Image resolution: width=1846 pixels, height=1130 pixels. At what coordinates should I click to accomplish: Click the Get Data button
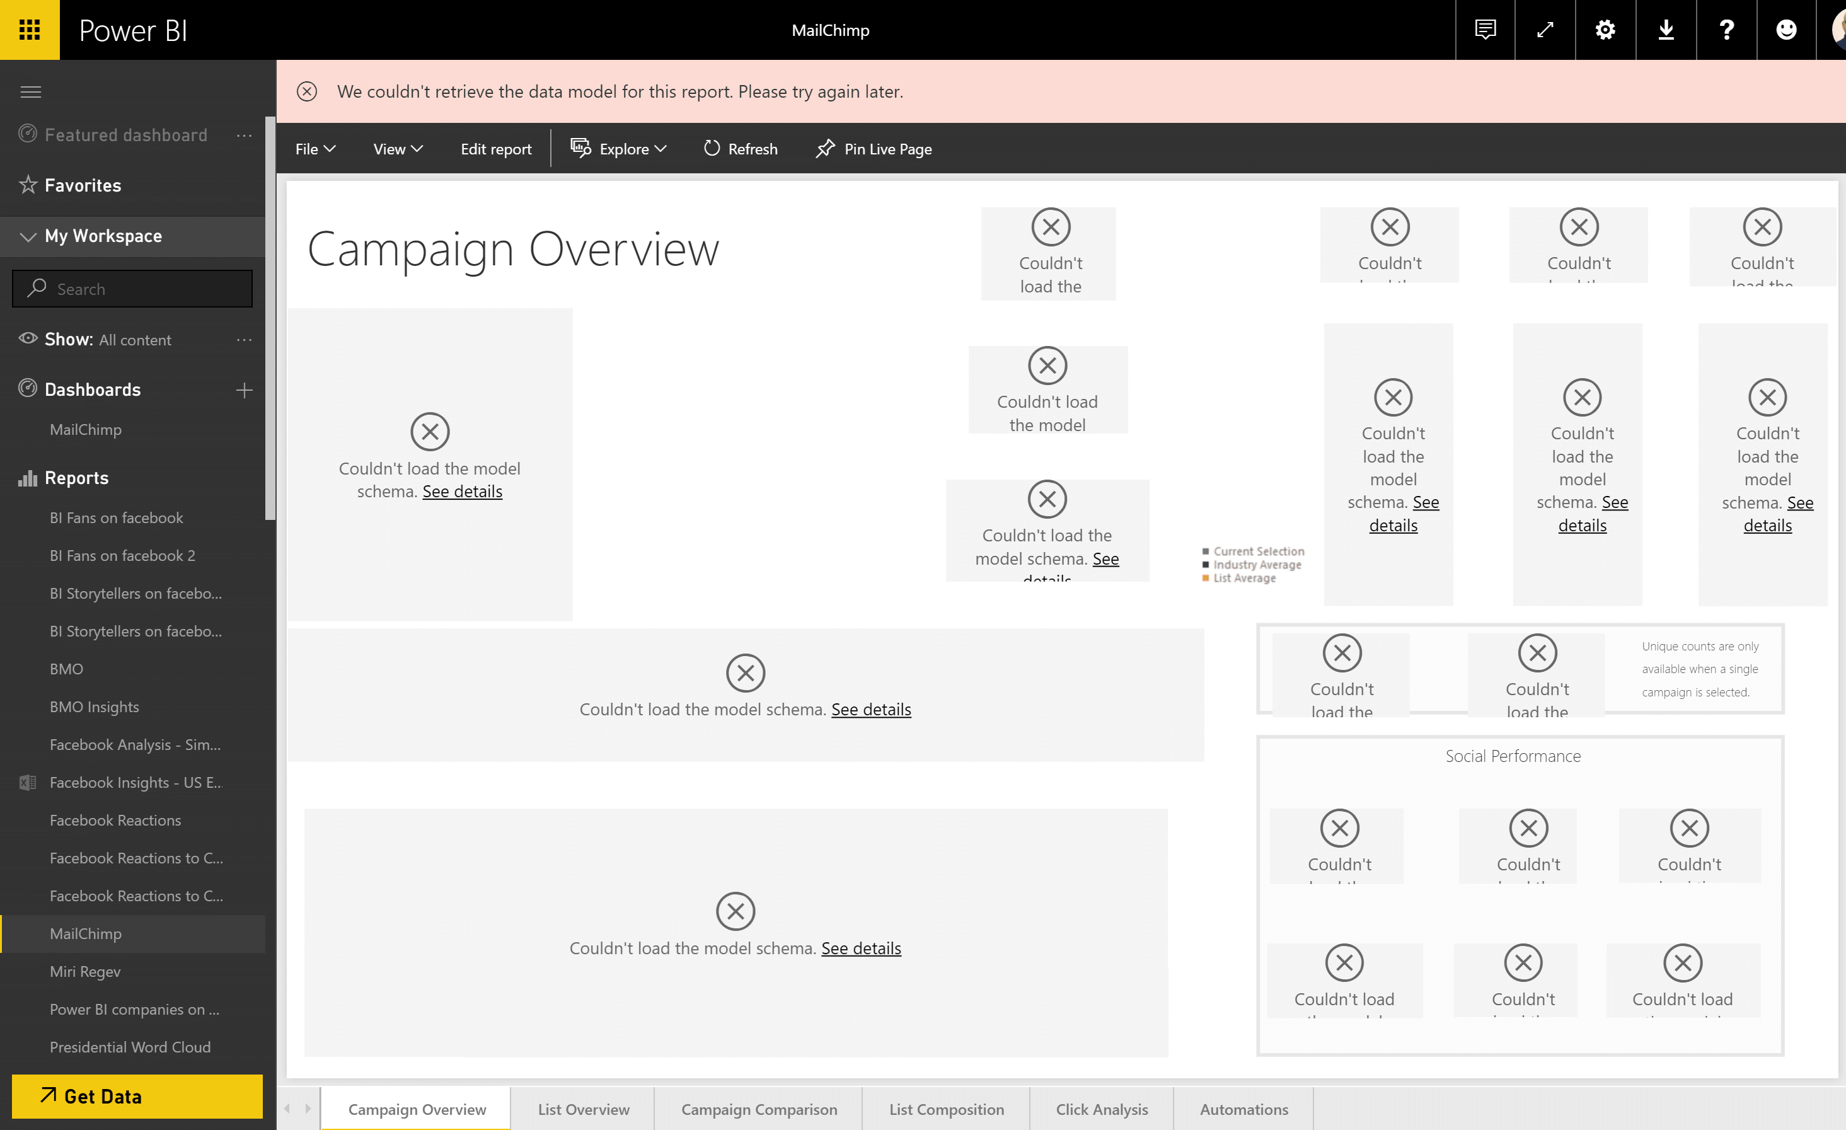137,1095
